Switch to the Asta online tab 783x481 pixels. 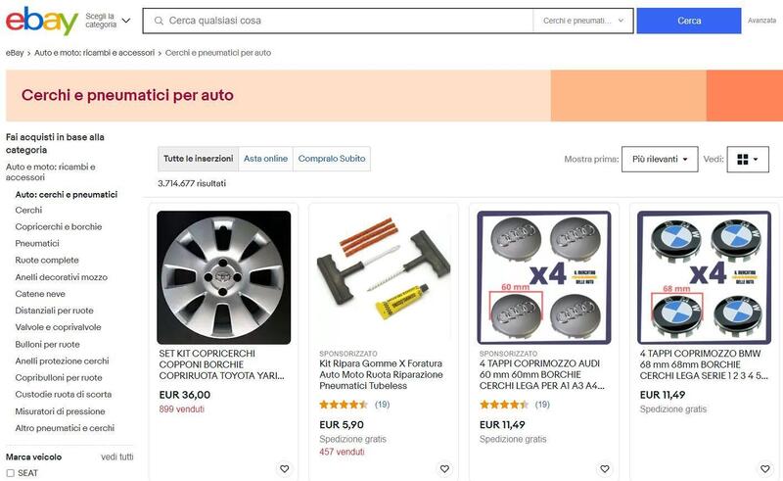point(265,159)
